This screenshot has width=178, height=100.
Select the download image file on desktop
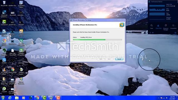click(13, 14)
